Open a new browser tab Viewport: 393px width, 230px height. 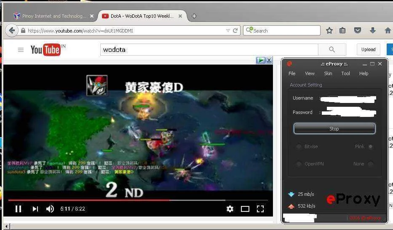pyautogui.click(x=194, y=16)
